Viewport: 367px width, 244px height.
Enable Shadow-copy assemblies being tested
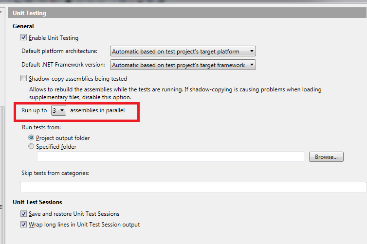point(23,78)
